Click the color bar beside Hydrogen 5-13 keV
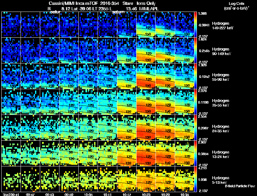 coord(195,179)
